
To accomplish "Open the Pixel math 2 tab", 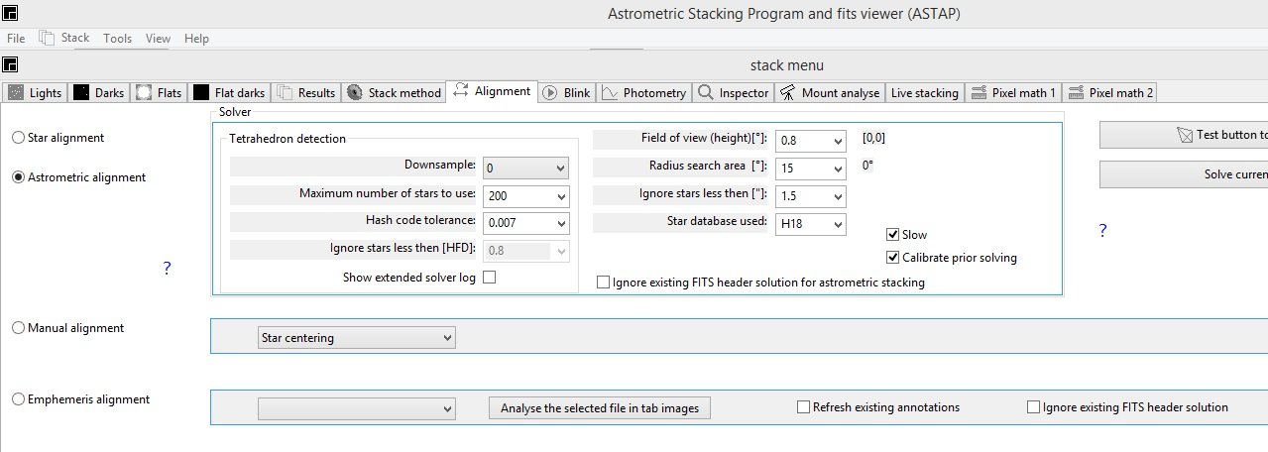I will click(1110, 92).
